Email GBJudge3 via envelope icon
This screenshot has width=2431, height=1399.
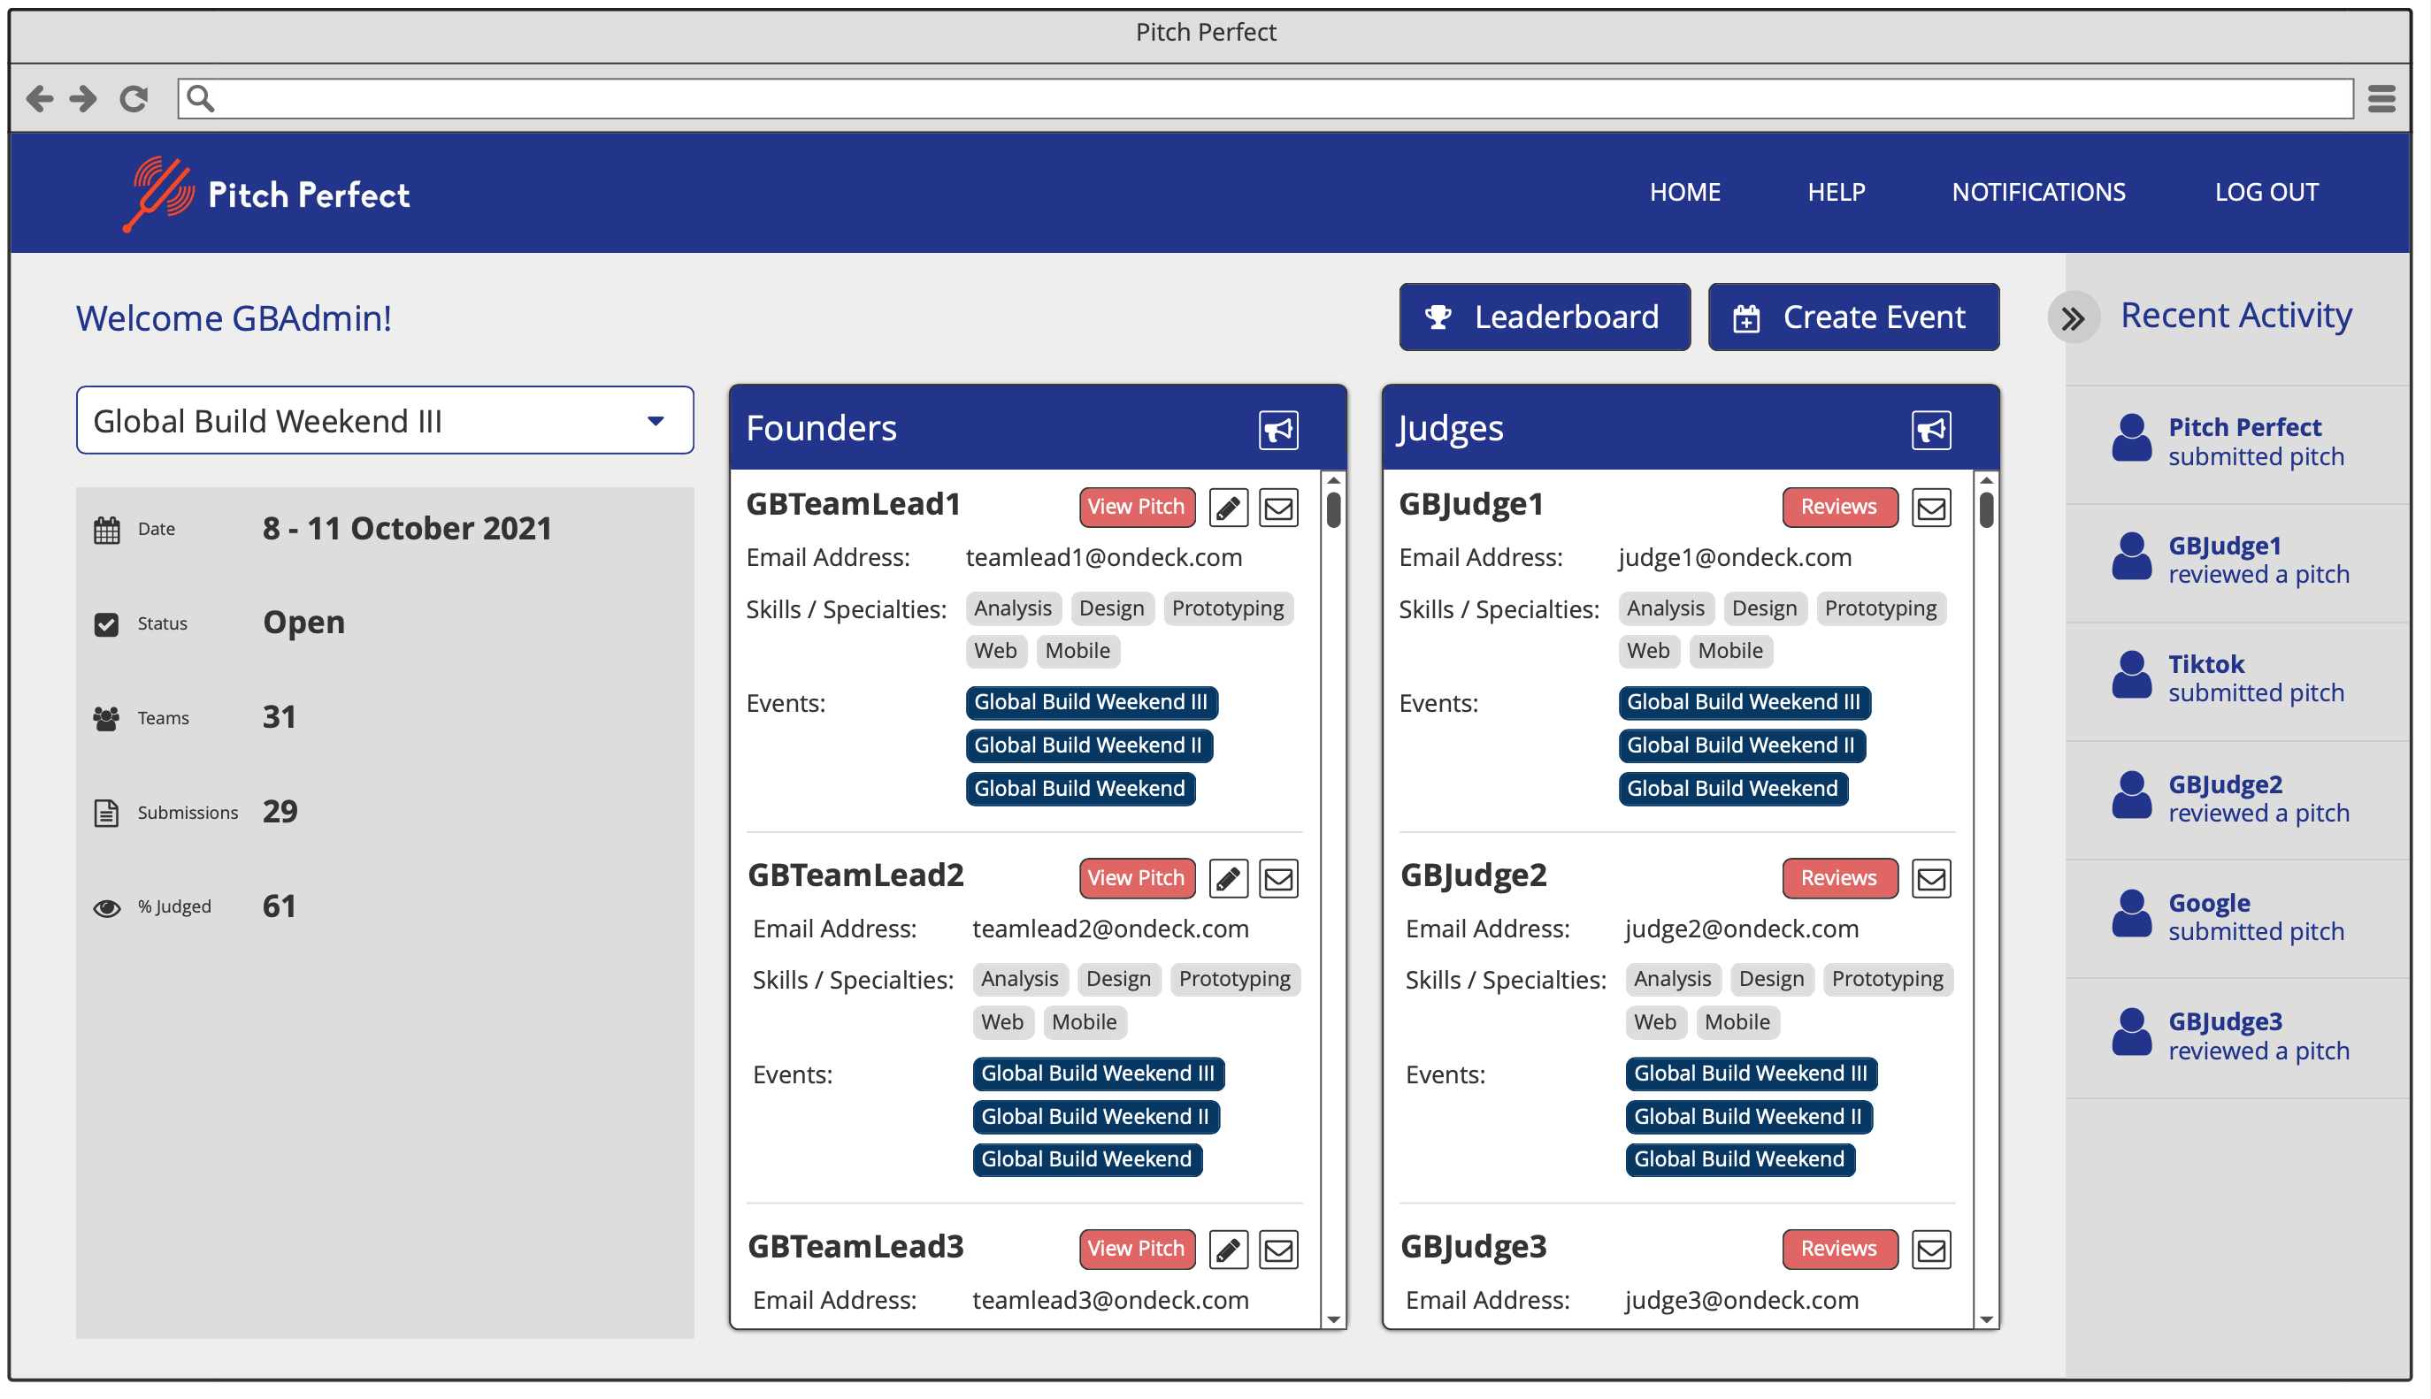tap(1930, 1249)
